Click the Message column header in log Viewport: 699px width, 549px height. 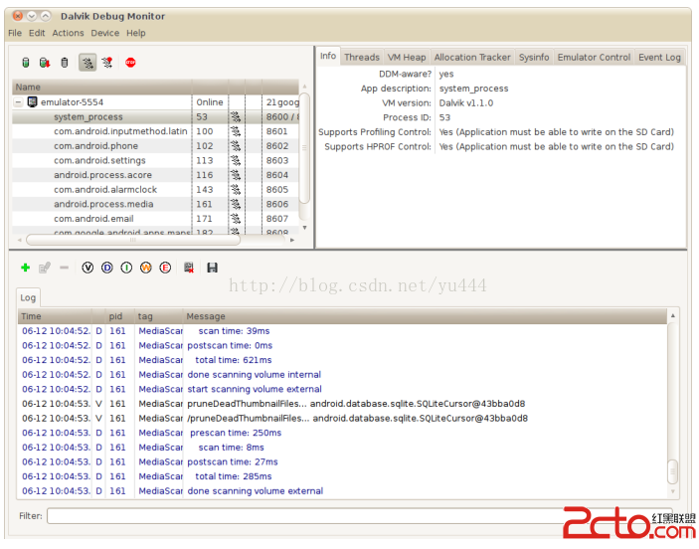point(425,316)
